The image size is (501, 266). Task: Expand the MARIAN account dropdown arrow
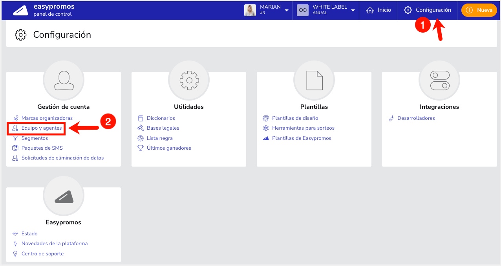[287, 10]
